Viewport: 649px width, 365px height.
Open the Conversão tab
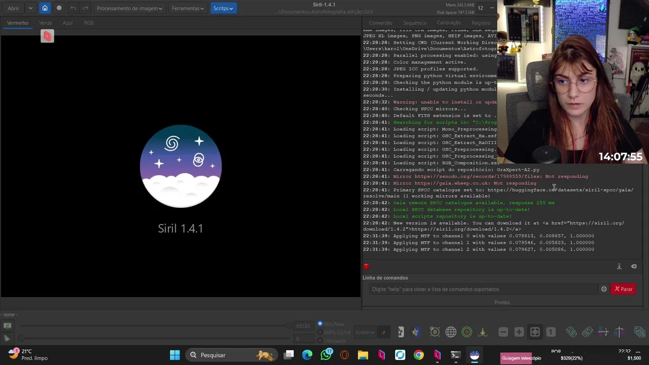coord(381,23)
